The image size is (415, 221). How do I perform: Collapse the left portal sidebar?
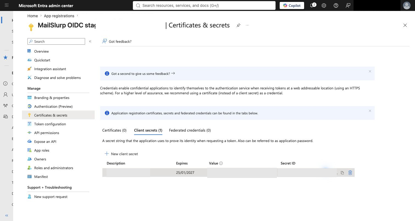click(x=7, y=216)
